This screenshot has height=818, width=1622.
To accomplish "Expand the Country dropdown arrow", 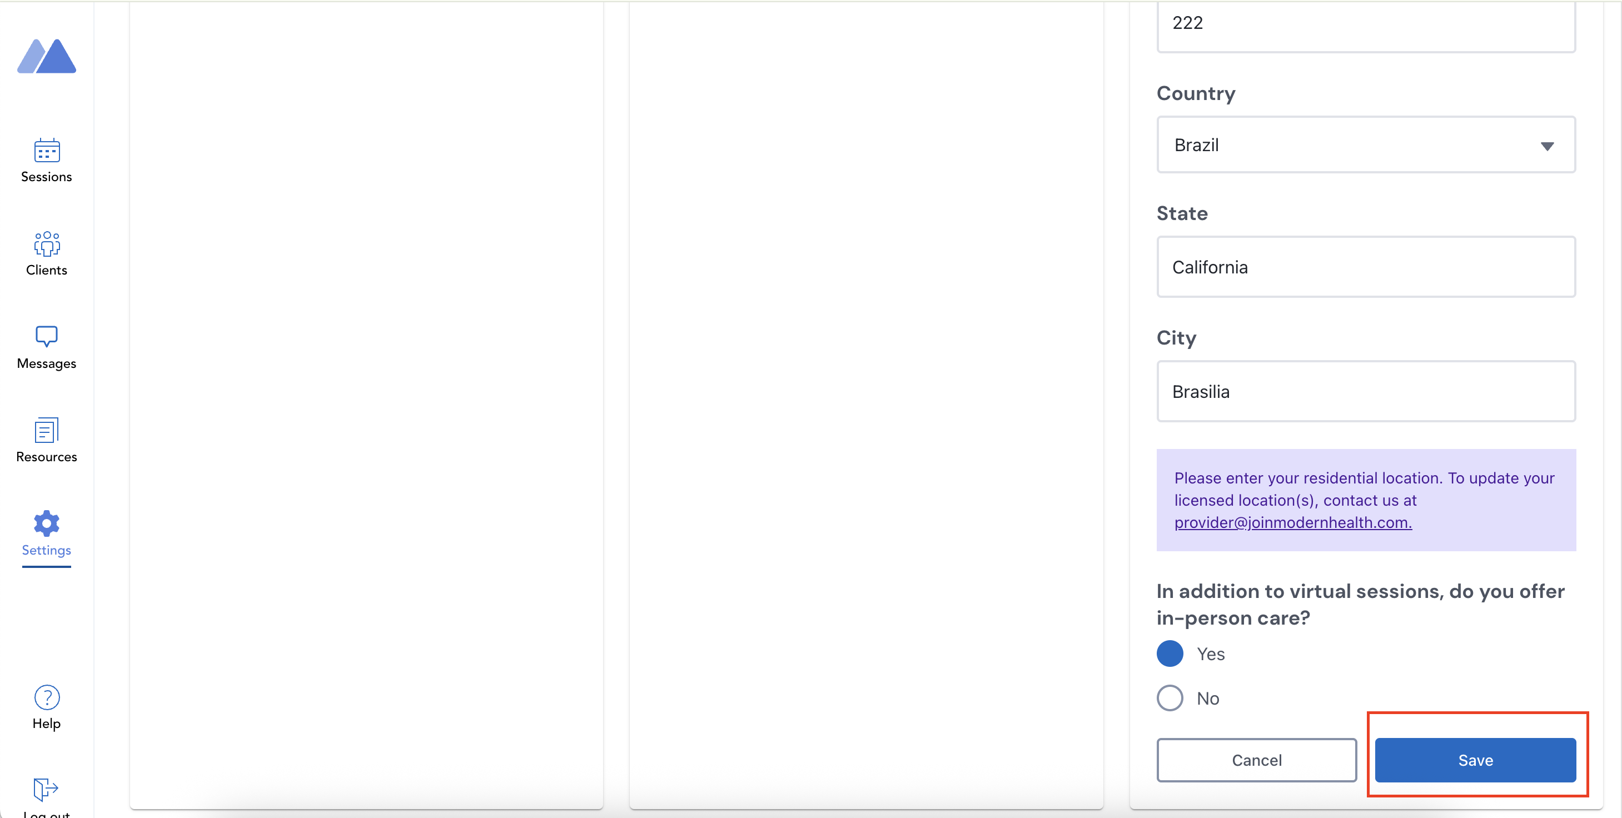I will click(1547, 146).
